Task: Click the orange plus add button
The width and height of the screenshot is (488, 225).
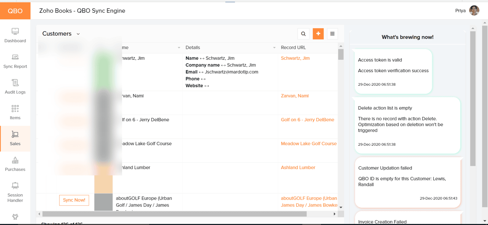Action: pyautogui.click(x=318, y=34)
